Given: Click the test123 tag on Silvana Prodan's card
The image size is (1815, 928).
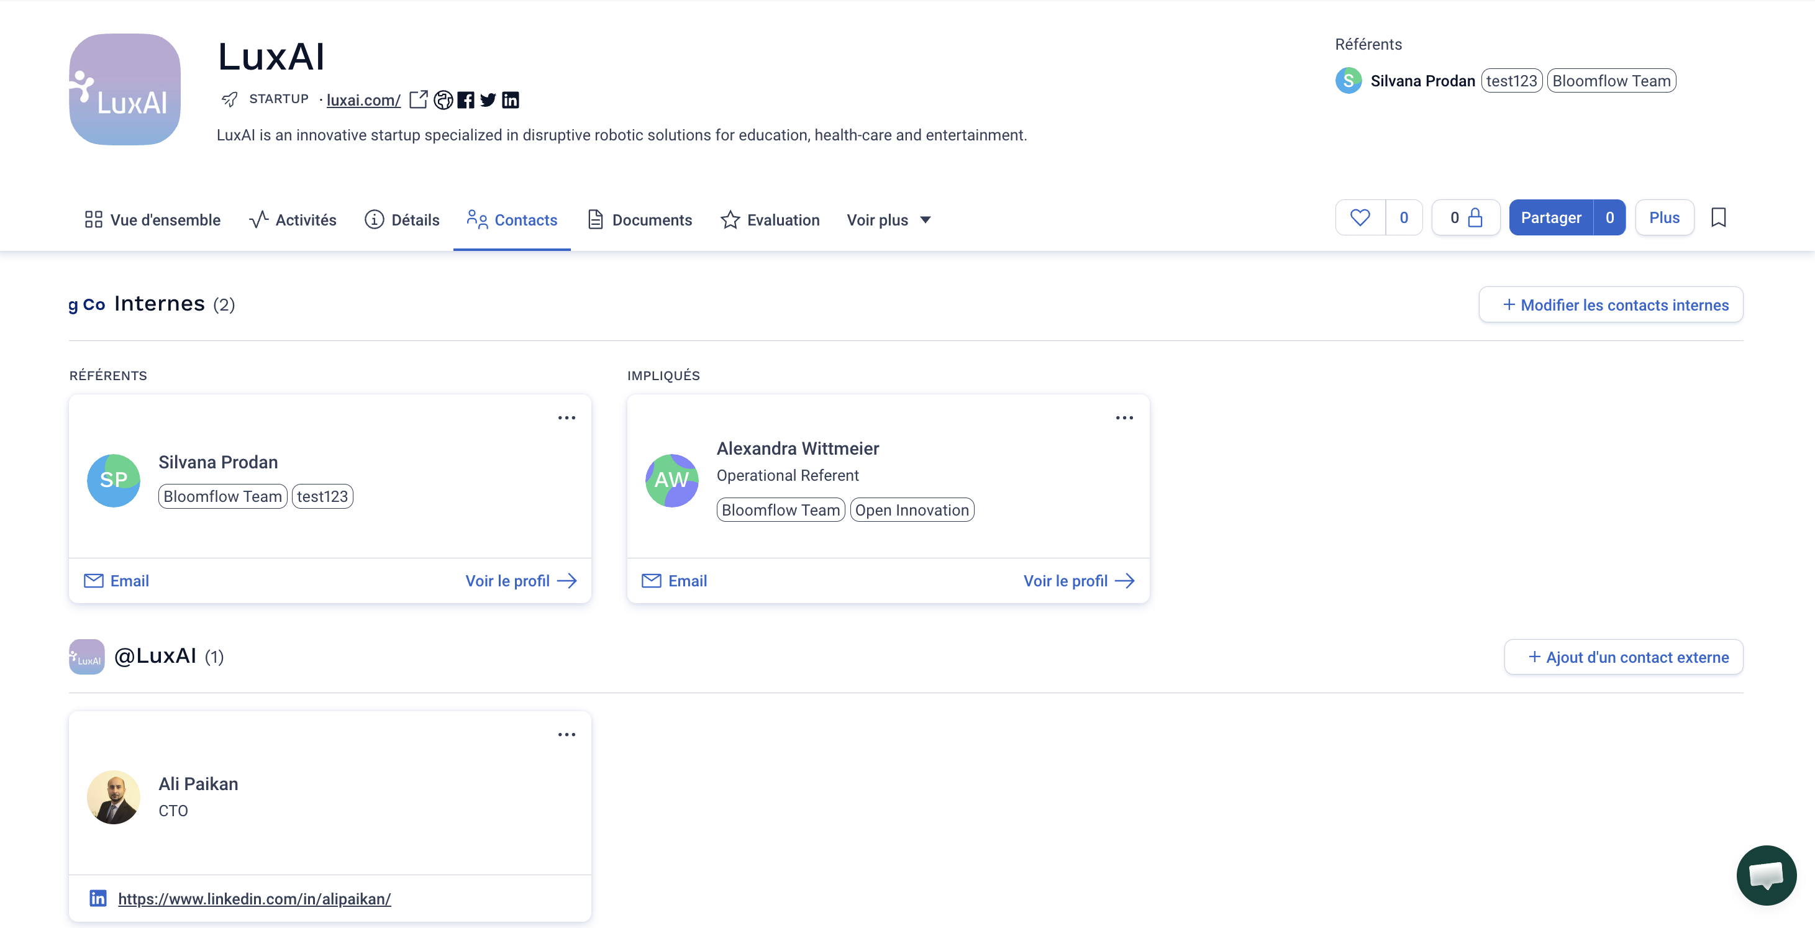Looking at the screenshot, I should pos(323,496).
